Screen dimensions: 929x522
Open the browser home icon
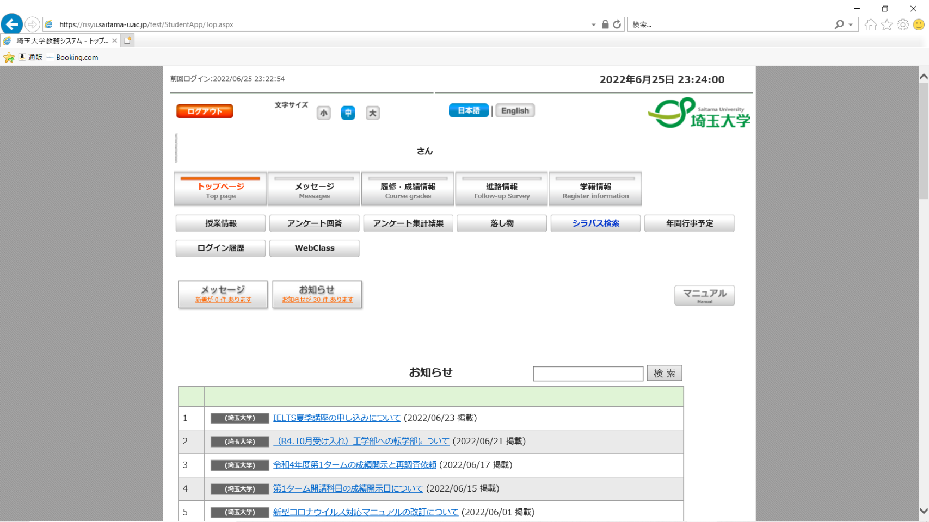pos(871,24)
